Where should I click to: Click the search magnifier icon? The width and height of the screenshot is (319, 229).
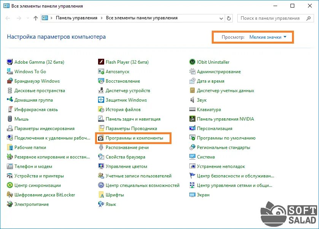pos(309,18)
